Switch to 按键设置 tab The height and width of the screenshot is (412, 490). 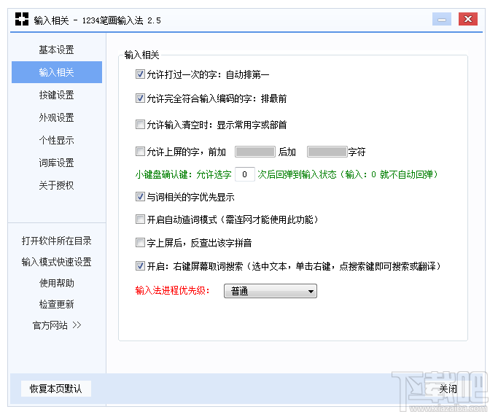(x=57, y=95)
